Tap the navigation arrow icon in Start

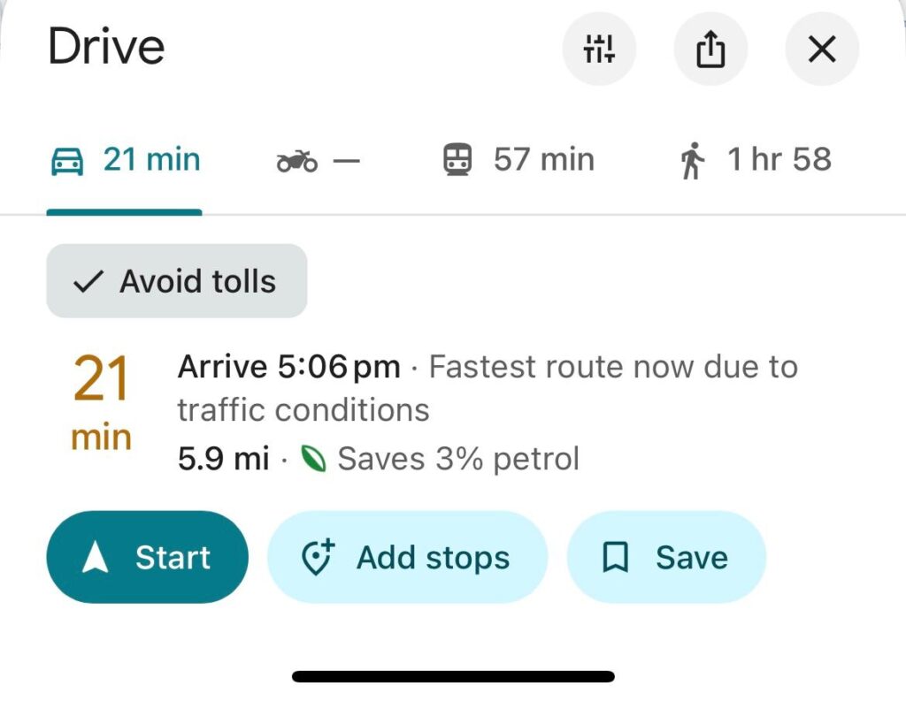[x=96, y=557]
